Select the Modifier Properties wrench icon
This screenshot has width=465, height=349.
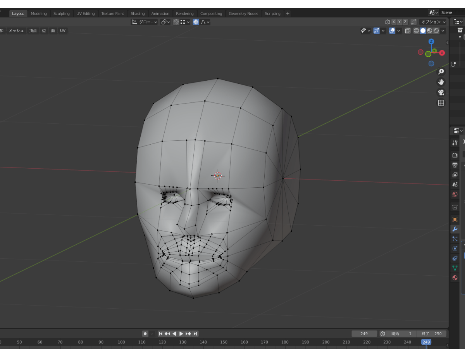[455, 229]
